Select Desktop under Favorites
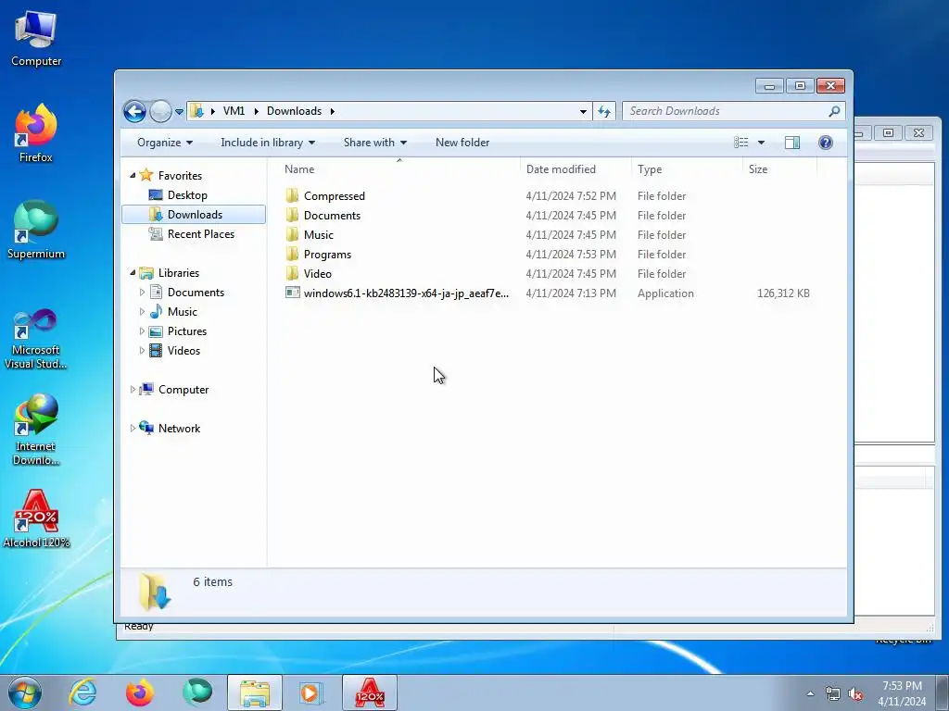Image resolution: width=949 pixels, height=711 pixels. pyautogui.click(x=187, y=195)
